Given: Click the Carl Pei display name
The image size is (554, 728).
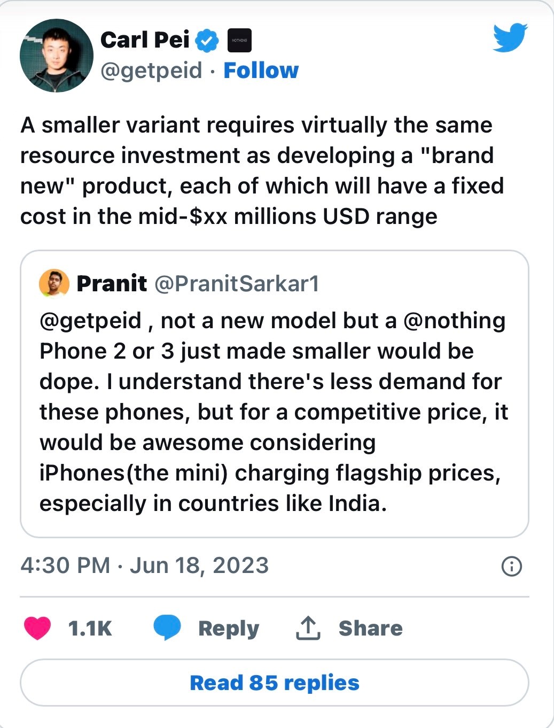Looking at the screenshot, I should pos(145,40).
